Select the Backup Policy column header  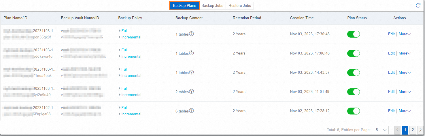click(130, 18)
